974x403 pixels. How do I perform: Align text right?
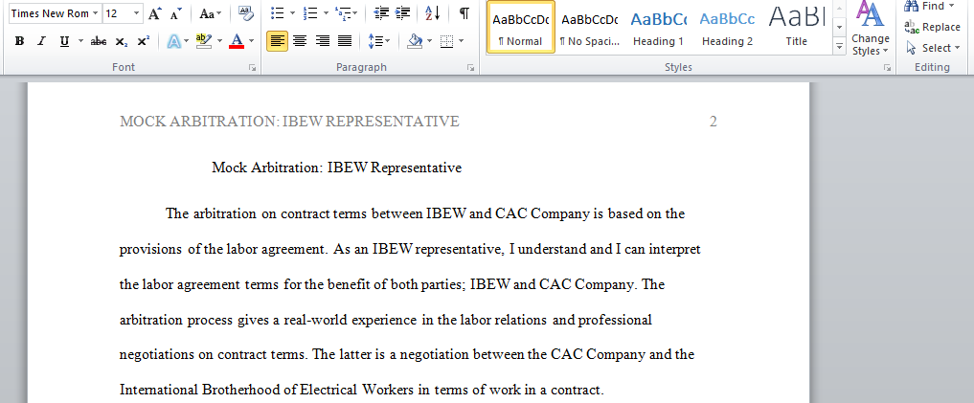(323, 41)
